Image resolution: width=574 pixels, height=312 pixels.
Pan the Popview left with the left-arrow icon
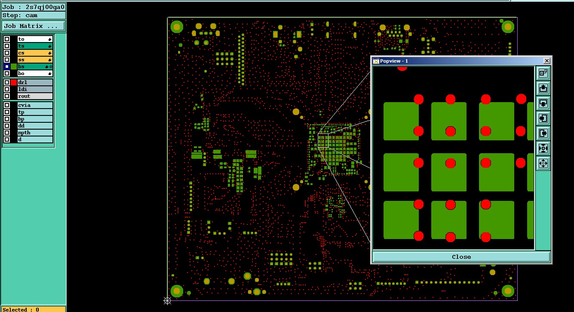(x=543, y=118)
